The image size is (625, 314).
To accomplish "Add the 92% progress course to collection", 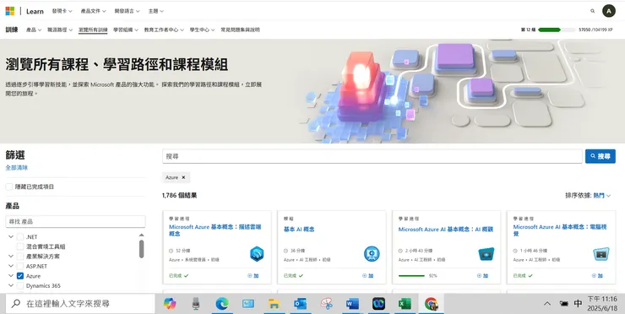I will pyautogui.click(x=483, y=275).
